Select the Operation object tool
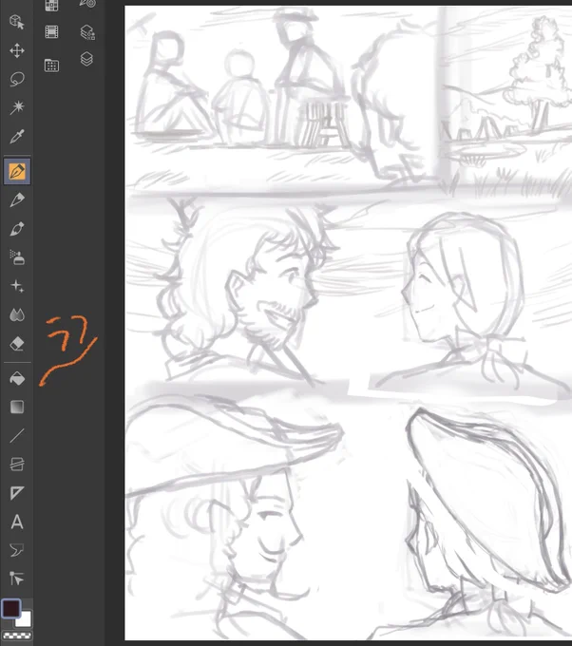The height and width of the screenshot is (646, 572). (17, 22)
